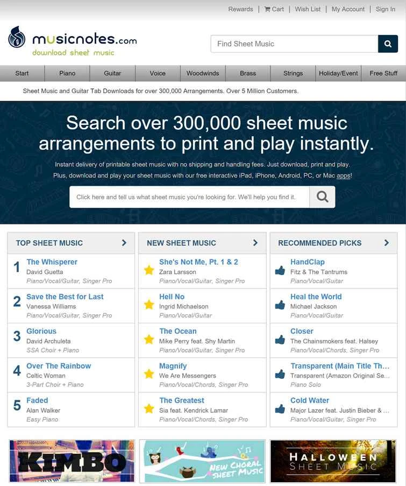Click the Cart text link
The image size is (406, 486).
pyautogui.click(x=278, y=9)
